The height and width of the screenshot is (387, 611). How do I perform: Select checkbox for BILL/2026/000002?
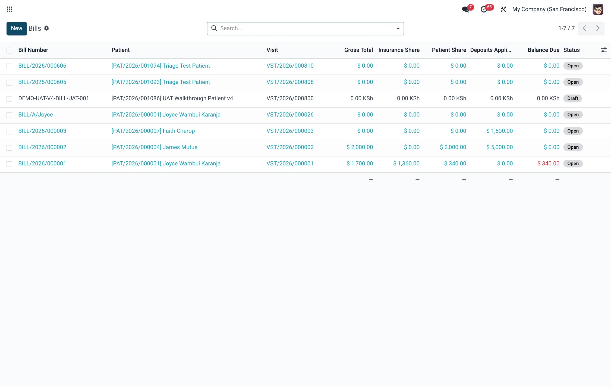pos(10,148)
